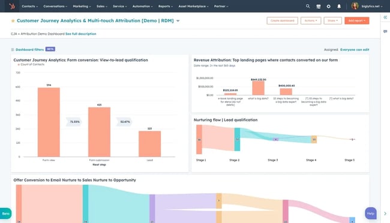The width and height of the screenshot is (390, 223).
Task: Open the comments speech bubble icon
Action: click(385, 31)
